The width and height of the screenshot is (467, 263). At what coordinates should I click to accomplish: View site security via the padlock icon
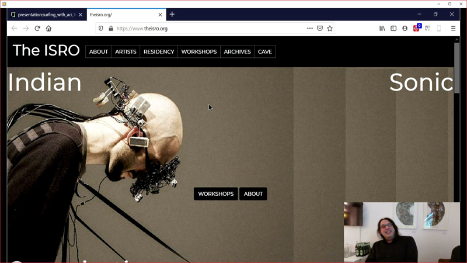click(111, 28)
